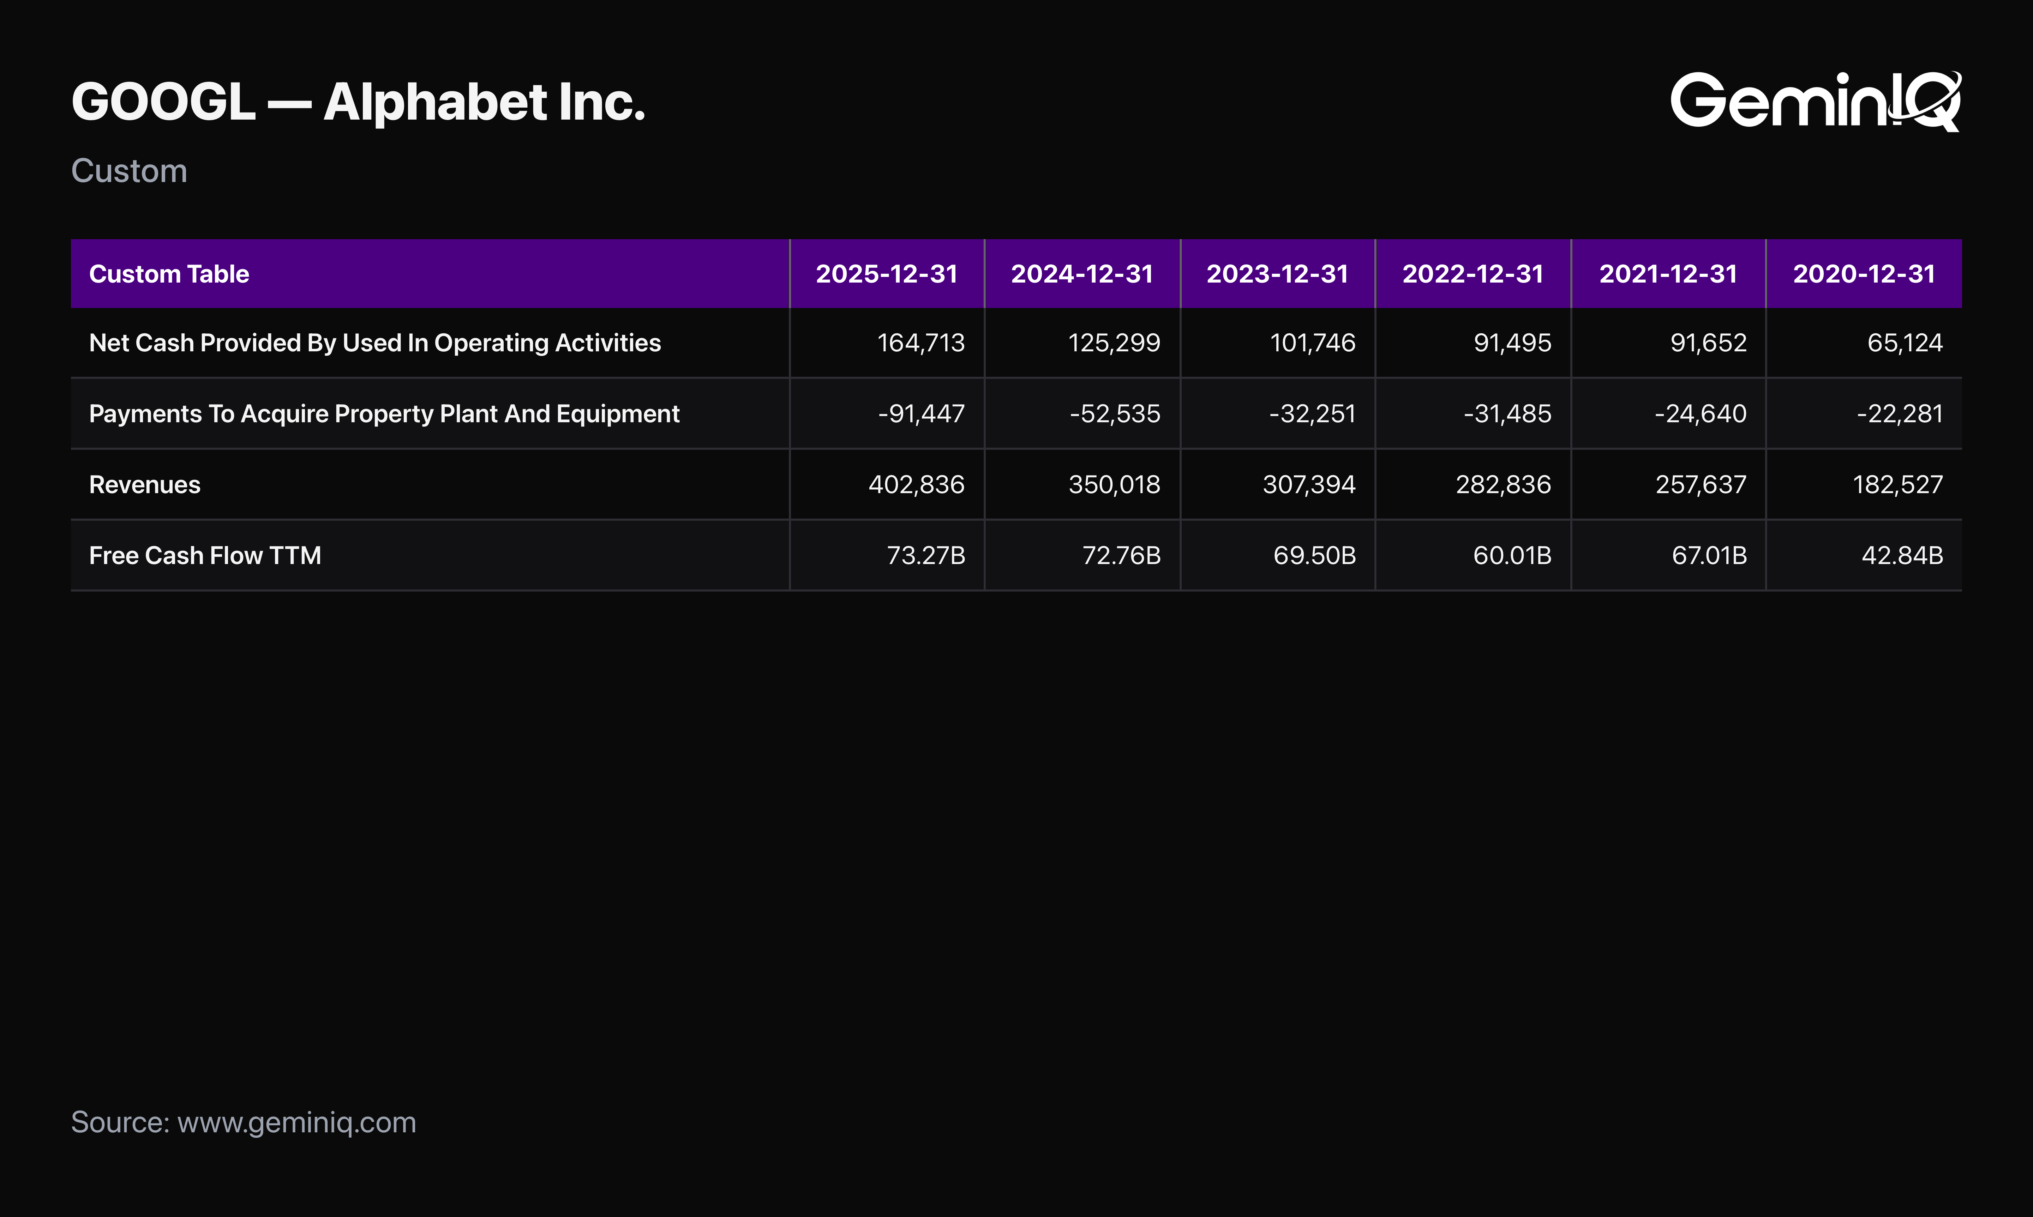Select the 2020-12-31 column header
The width and height of the screenshot is (2033, 1217).
click(x=1864, y=274)
